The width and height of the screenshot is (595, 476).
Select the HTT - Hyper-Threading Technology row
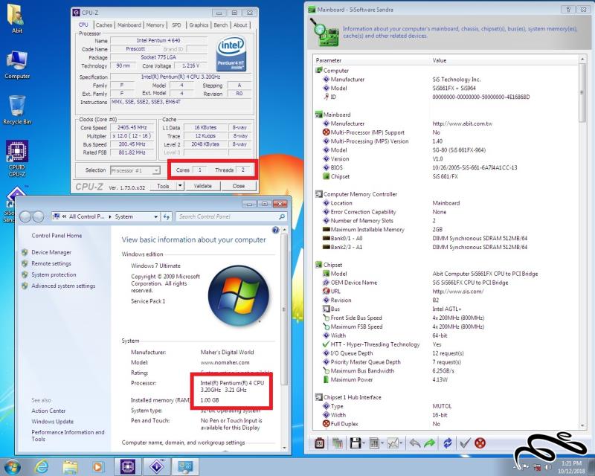(446, 344)
